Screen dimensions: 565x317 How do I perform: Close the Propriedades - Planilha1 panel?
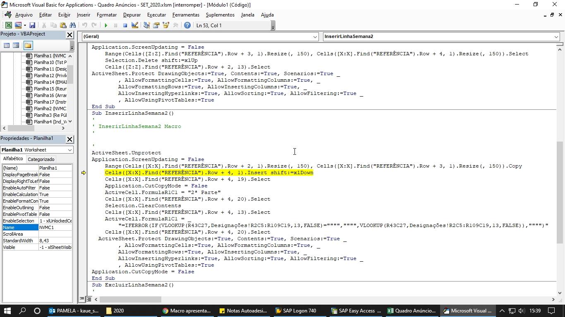tap(69, 139)
